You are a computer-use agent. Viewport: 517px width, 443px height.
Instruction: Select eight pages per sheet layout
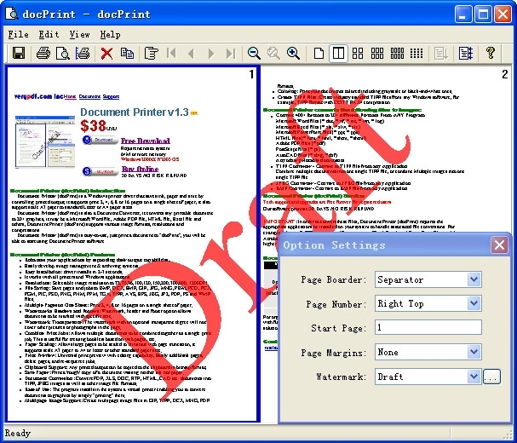coord(397,53)
